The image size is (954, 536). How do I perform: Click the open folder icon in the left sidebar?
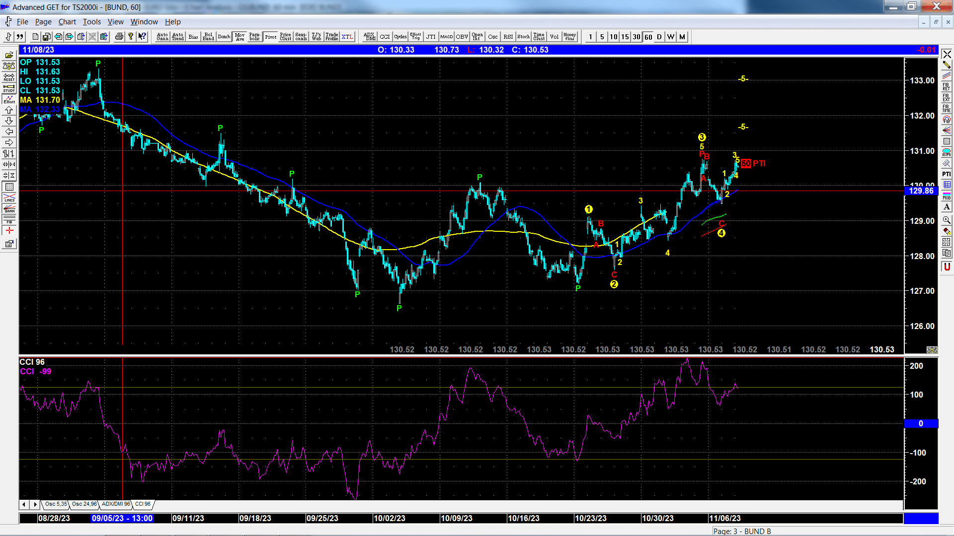coord(9,55)
